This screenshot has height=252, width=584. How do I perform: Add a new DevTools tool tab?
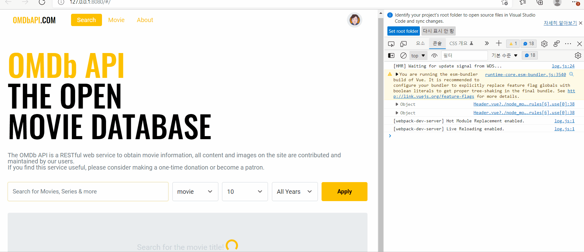pos(499,44)
